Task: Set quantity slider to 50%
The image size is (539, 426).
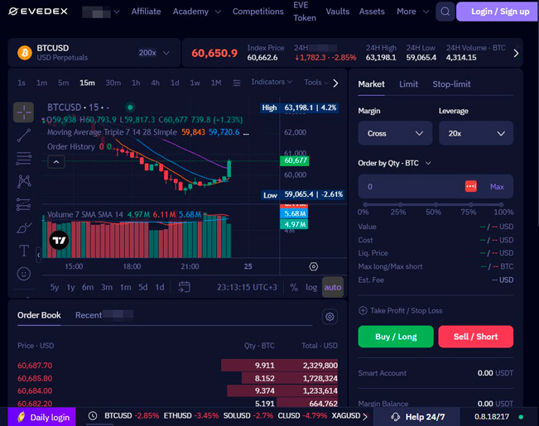Action: (436, 205)
